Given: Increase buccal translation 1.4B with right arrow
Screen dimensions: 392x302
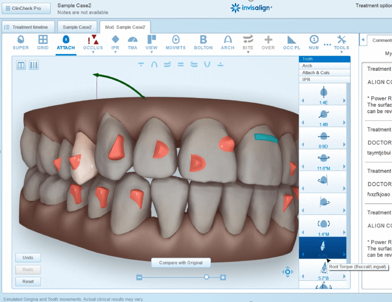Looking at the screenshot, I should [x=344, y=122].
